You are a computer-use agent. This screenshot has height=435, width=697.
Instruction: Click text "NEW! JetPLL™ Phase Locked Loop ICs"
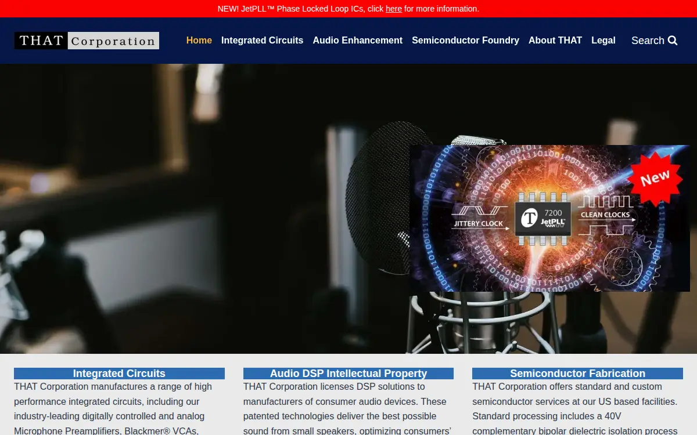[290, 9]
